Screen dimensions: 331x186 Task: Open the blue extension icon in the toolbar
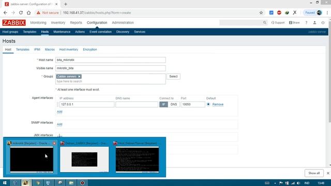271,12
